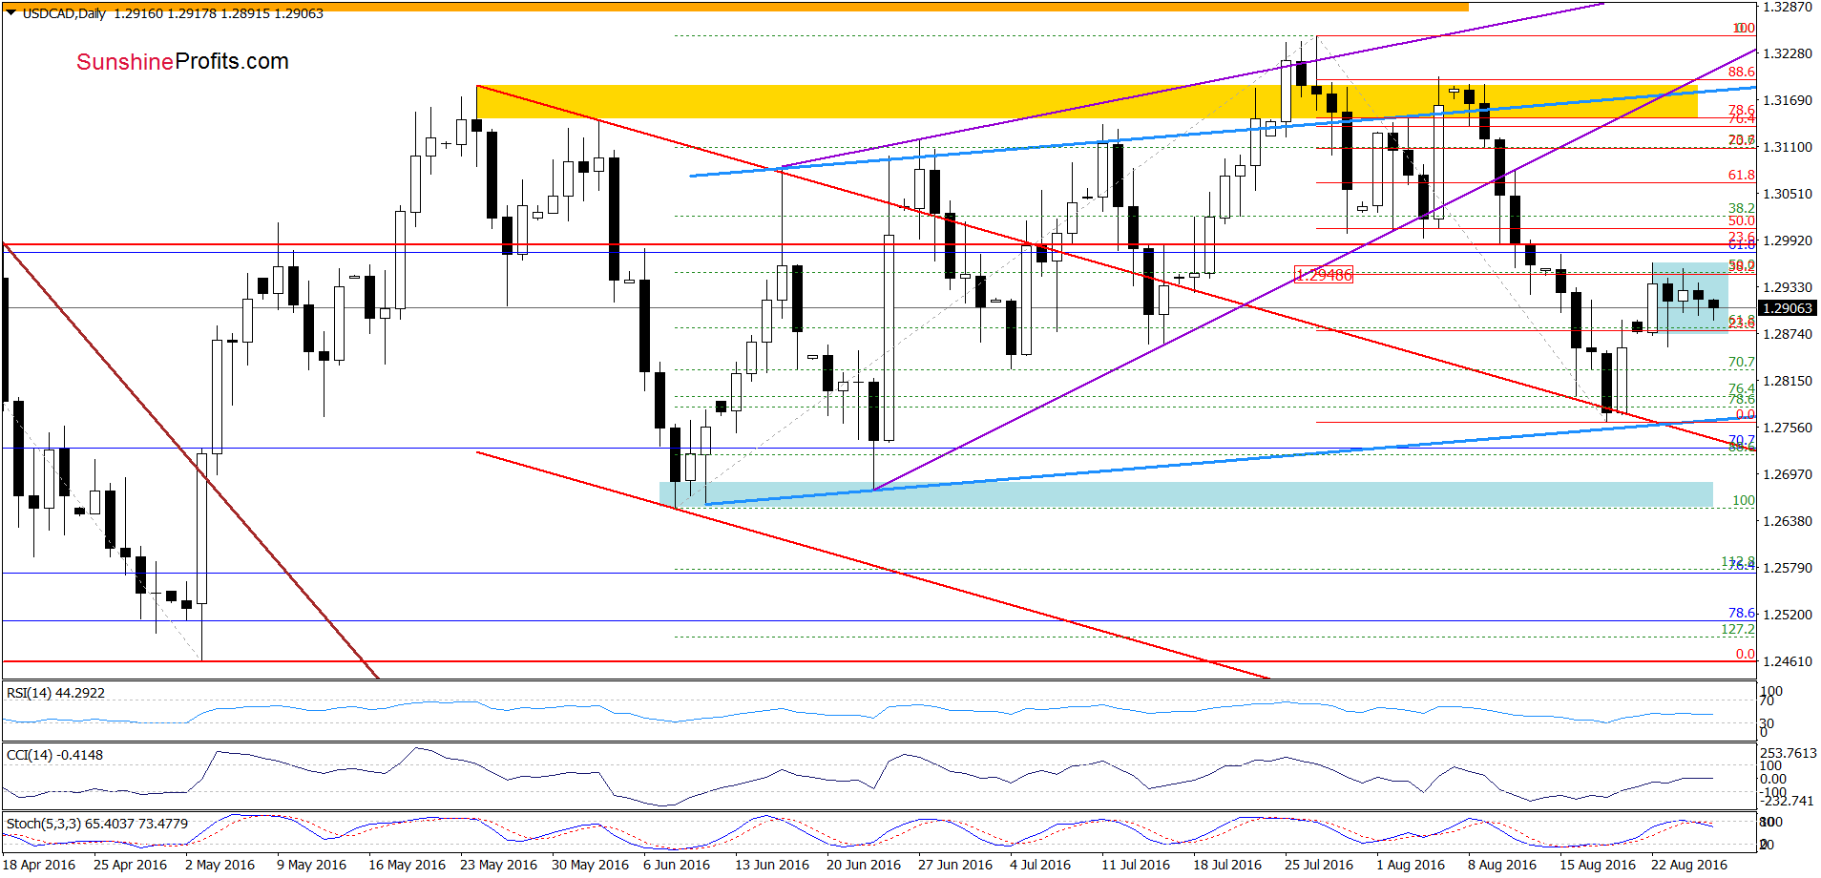Screen dimensions: 1821x878
Task: Click price axis value 1.28740
Action: [x=1787, y=334]
